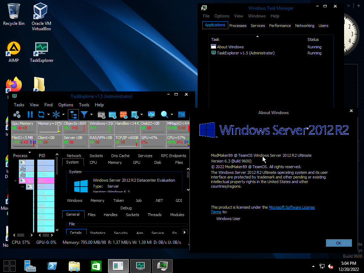Select the .NET tab
The width and height of the screenshot is (364, 273).
pos(159,200)
